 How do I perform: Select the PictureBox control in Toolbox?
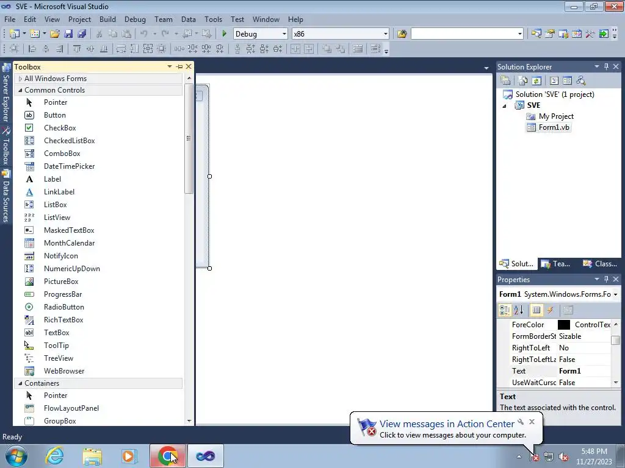[61, 282]
